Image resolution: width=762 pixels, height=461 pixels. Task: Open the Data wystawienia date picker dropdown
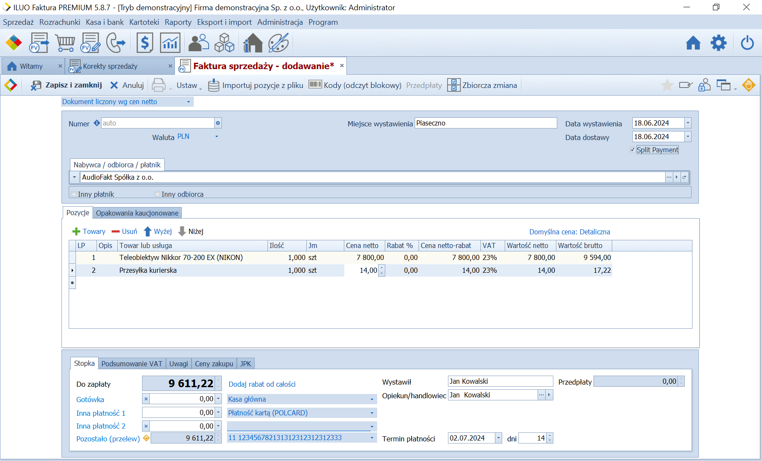(x=688, y=123)
